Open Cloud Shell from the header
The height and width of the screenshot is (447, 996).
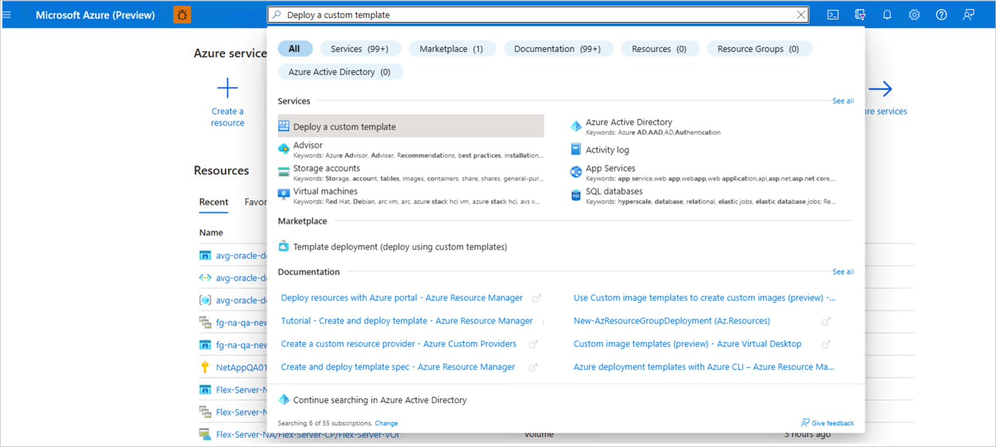point(833,15)
